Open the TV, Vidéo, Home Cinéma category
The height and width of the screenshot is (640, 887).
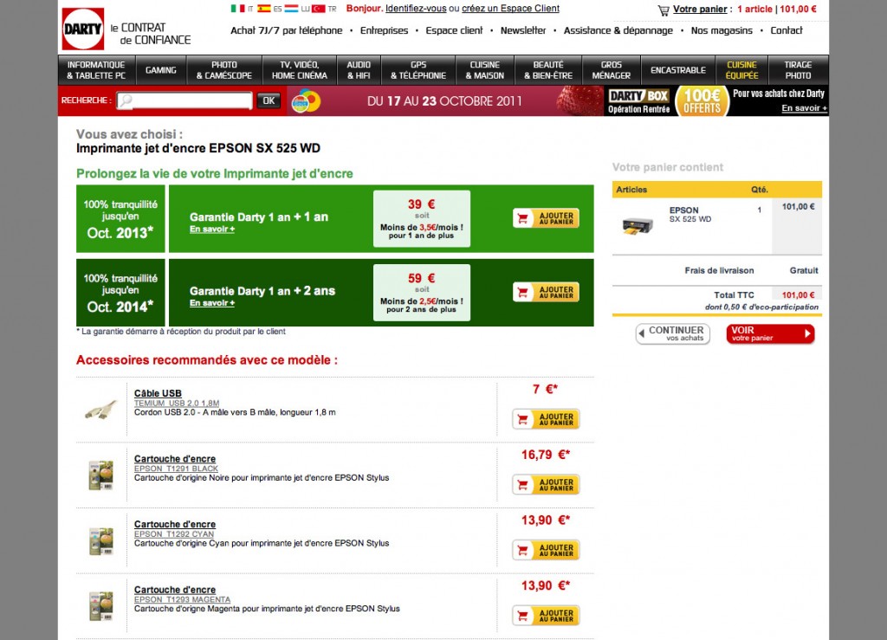tap(299, 70)
